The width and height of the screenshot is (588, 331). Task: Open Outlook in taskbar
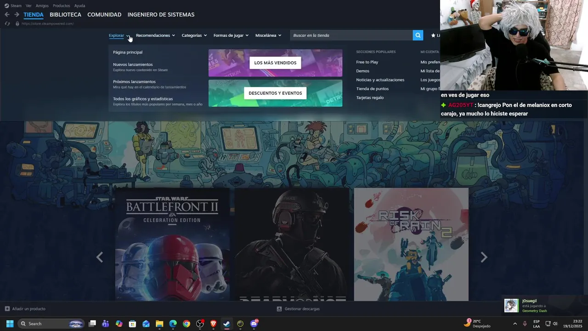(146, 324)
